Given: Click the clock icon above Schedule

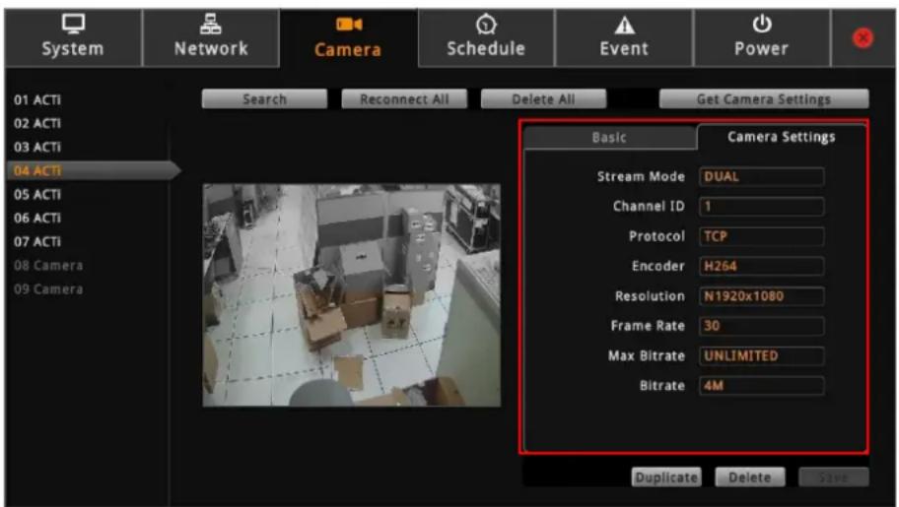Looking at the screenshot, I should click(x=486, y=24).
